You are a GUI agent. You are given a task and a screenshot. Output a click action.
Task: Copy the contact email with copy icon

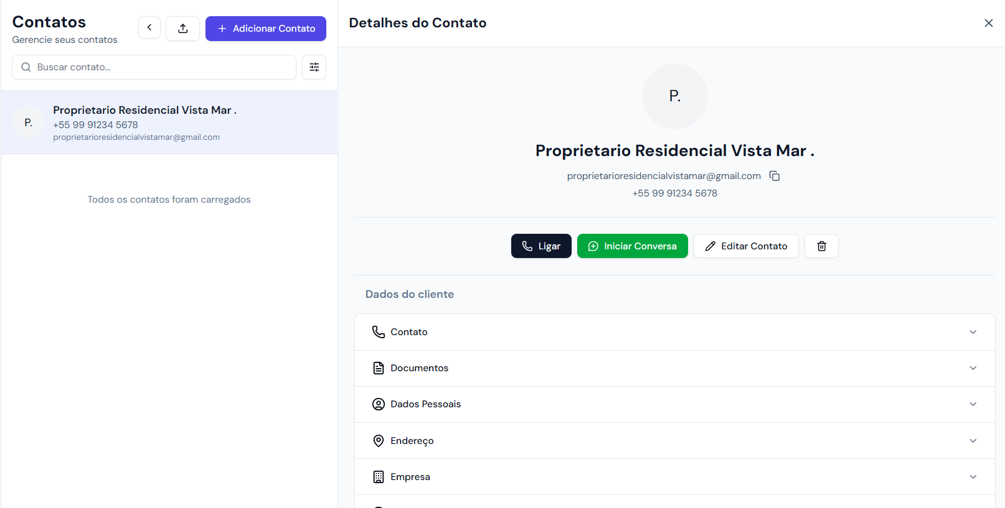pyautogui.click(x=775, y=176)
